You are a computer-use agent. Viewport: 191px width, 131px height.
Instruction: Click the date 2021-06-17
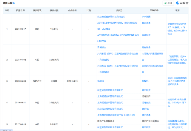20,29
